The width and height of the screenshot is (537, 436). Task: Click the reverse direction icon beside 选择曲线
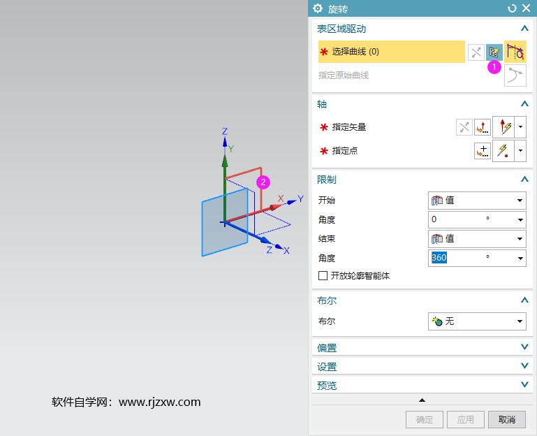point(476,52)
